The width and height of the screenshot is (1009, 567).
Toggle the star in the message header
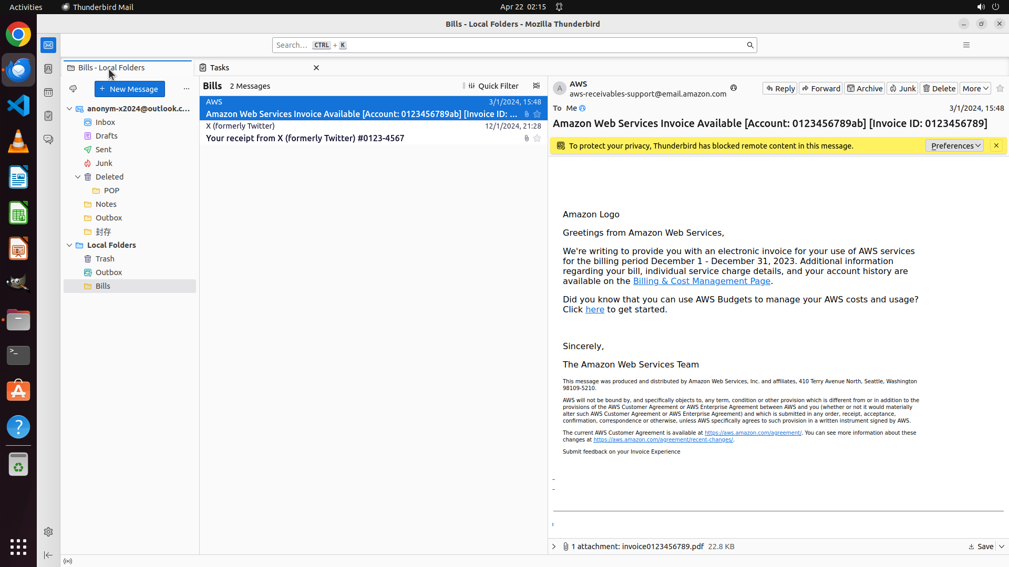point(1000,89)
